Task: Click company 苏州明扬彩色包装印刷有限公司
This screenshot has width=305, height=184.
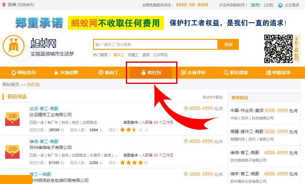Action: point(61,180)
